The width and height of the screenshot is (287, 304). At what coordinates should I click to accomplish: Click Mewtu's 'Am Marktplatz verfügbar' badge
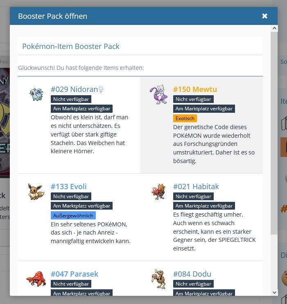[204, 109]
